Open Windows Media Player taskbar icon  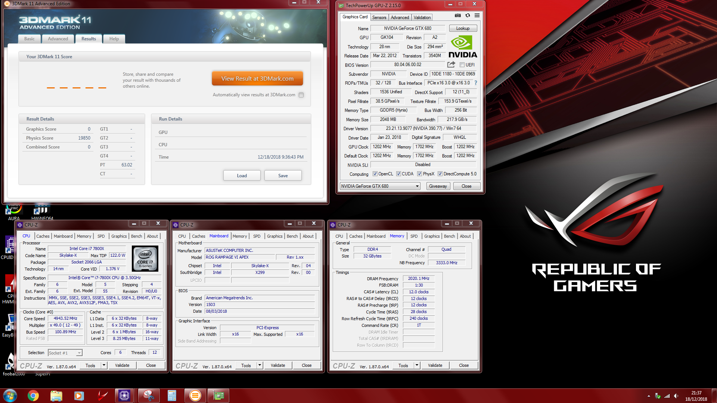[79, 396]
